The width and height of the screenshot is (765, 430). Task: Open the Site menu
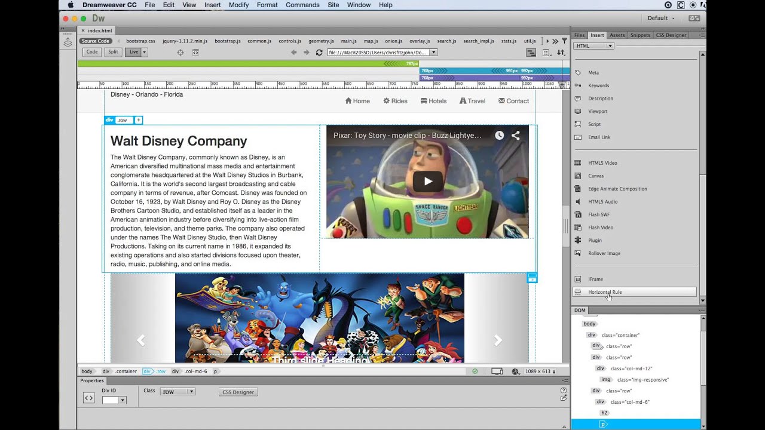[333, 5]
